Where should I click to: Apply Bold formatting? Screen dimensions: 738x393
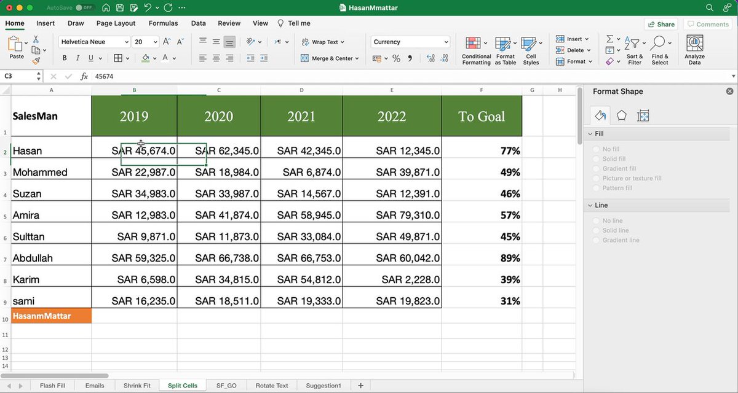point(65,58)
